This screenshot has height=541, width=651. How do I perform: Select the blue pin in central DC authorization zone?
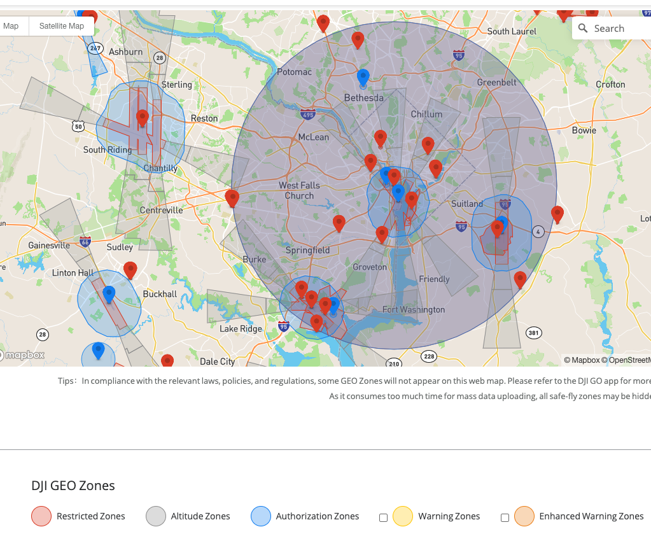tap(398, 193)
